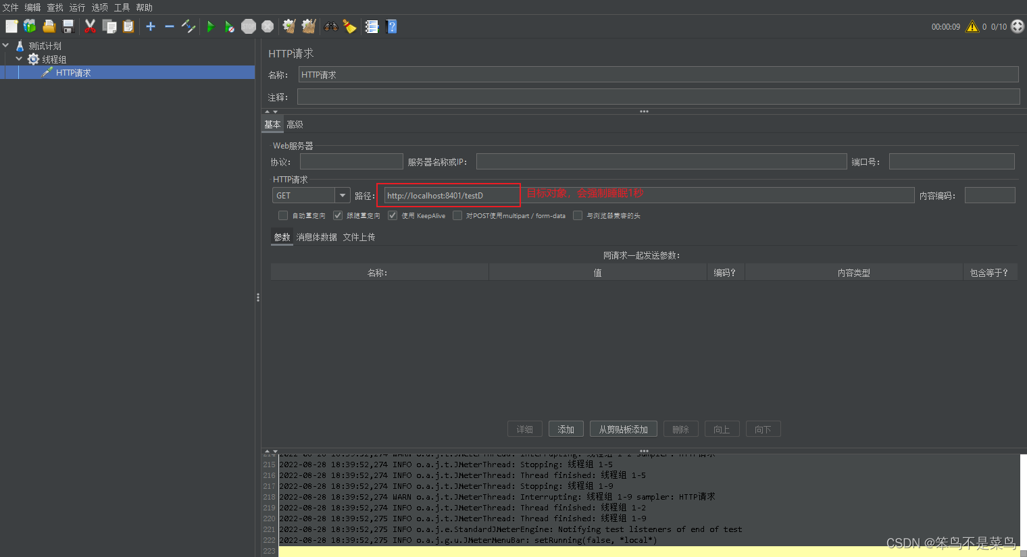
Task: Reset search with the yellow brush icon
Action: click(349, 26)
